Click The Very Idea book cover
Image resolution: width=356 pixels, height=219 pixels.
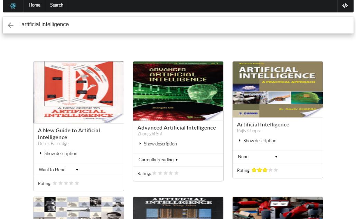pyautogui.click(x=178, y=208)
